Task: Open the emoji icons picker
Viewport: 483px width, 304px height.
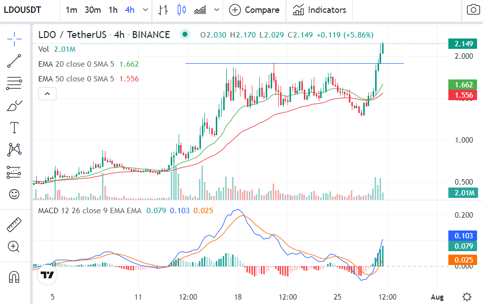Action: tap(14, 194)
